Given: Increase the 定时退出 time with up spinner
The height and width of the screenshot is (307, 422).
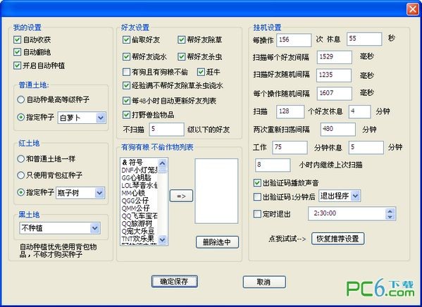Looking at the screenshot, I should coord(390,211).
